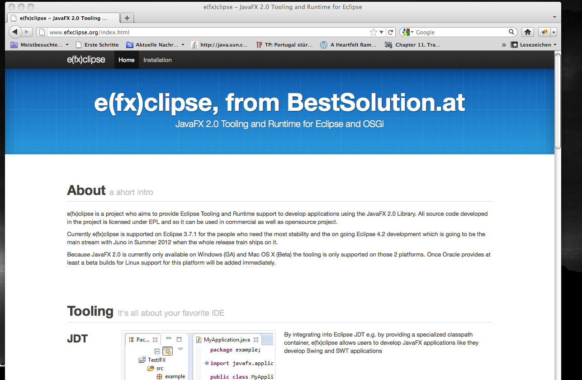Click the magnifier icon in the search box
The height and width of the screenshot is (380, 582).
511,32
